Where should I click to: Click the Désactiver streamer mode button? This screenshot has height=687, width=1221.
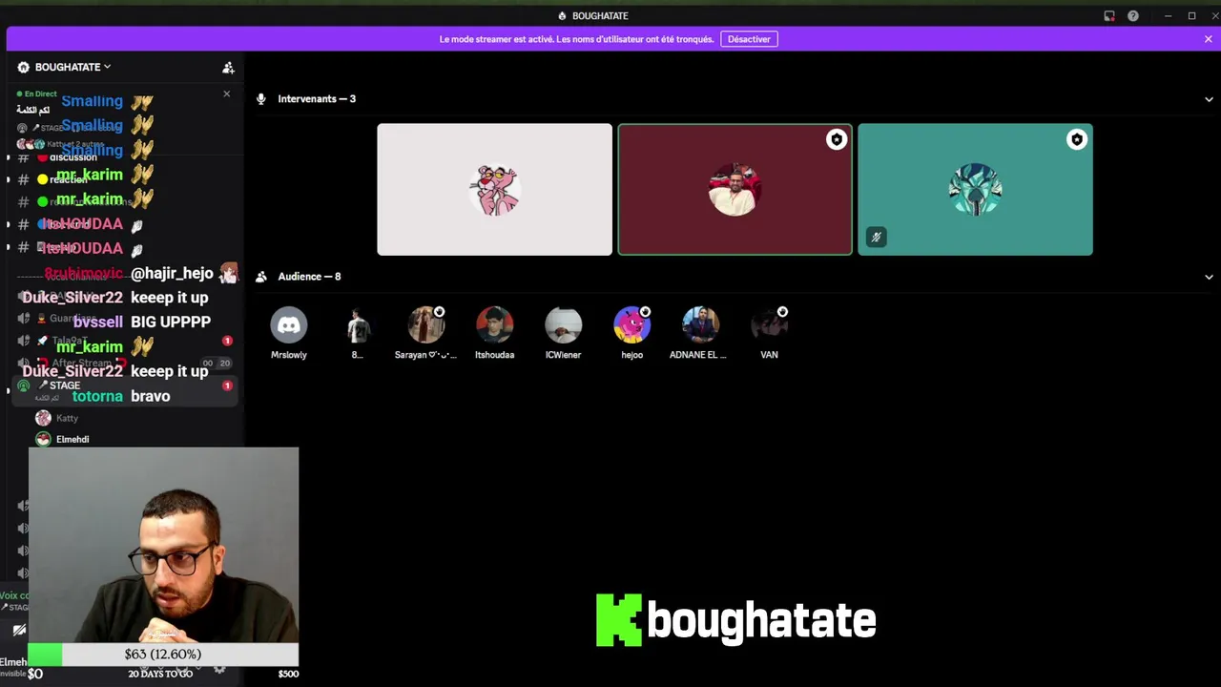(749, 39)
